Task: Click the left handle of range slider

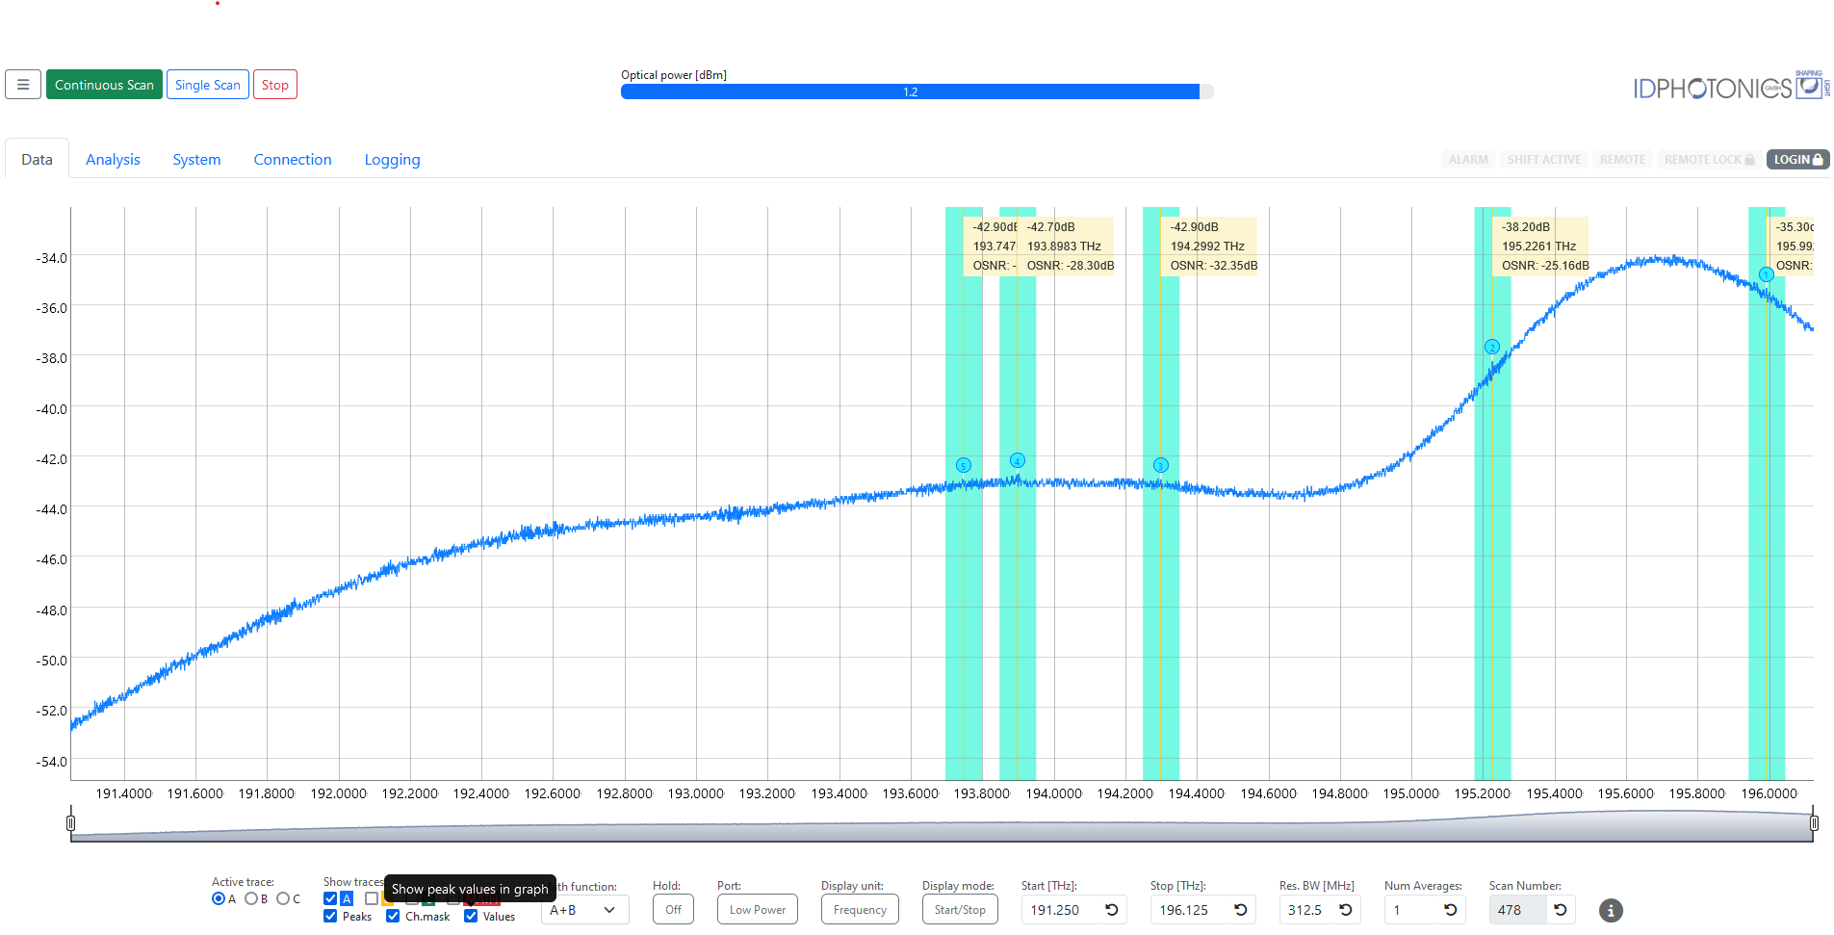Action: pos(70,823)
